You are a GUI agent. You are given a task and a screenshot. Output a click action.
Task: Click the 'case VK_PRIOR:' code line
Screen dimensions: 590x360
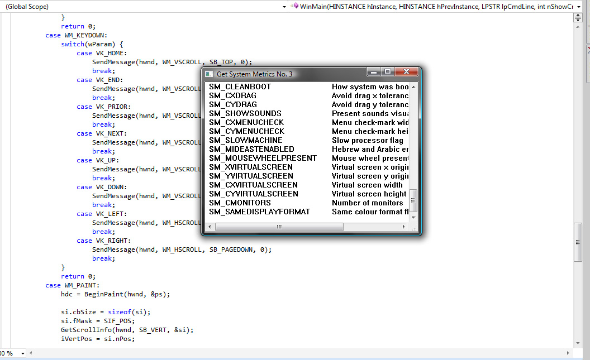103,107
